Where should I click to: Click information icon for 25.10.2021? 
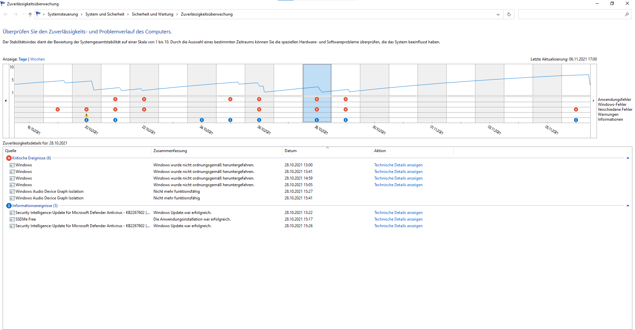(x=230, y=120)
